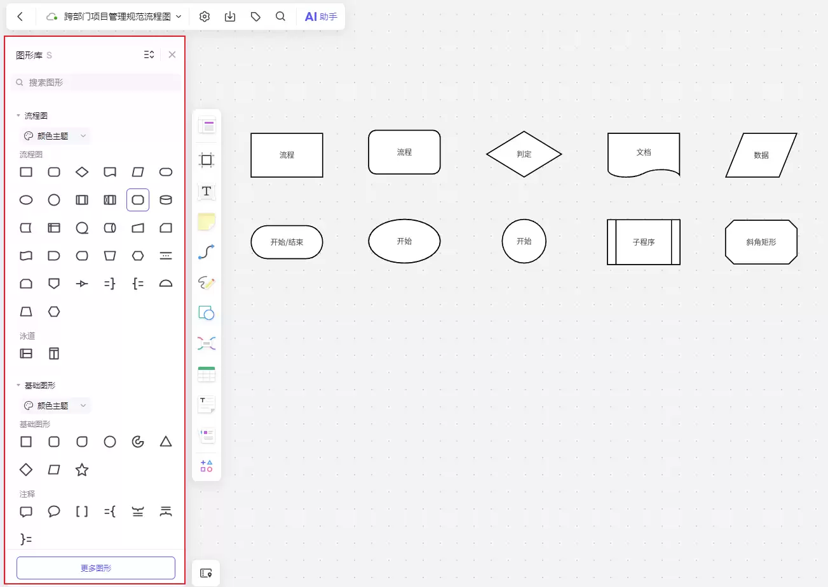Select the mind map tool in vertical toolbar
Image resolution: width=828 pixels, height=587 pixels.
coord(207,343)
